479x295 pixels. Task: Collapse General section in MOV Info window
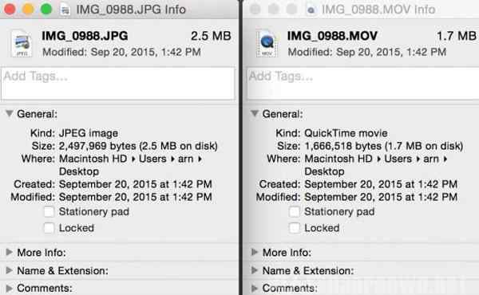(x=255, y=114)
